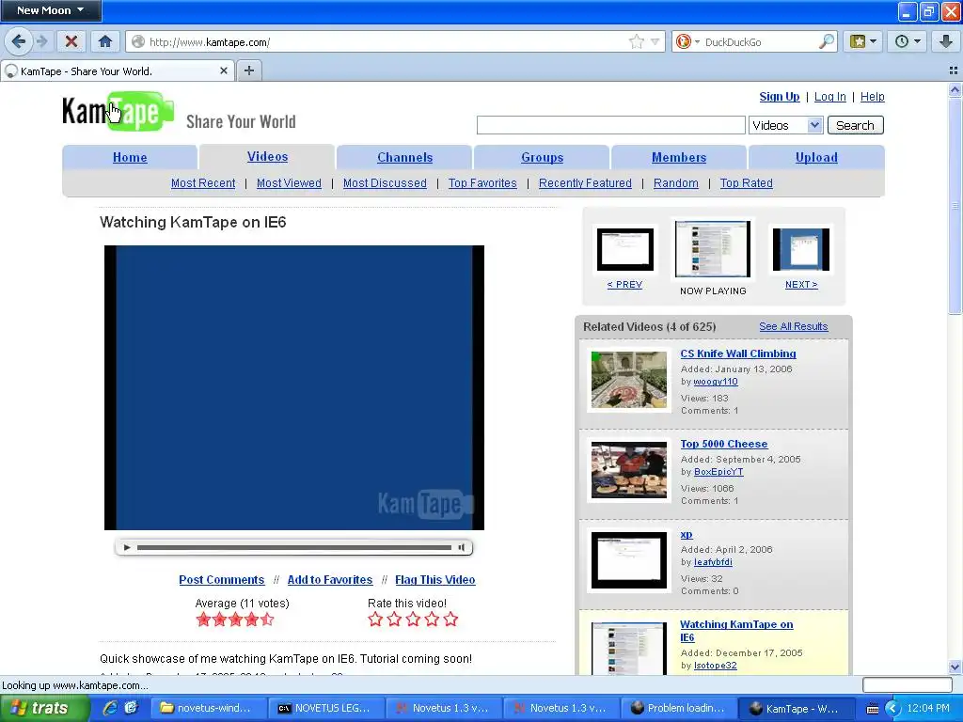Launch Internet Explorer from quick launch
The height and width of the screenshot is (722, 963).
110,708
